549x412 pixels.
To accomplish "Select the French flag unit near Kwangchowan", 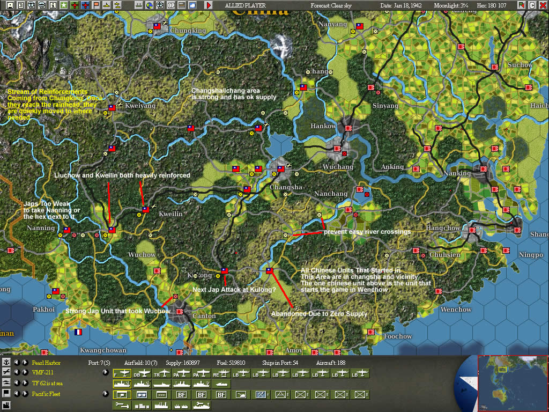I will click(78, 332).
